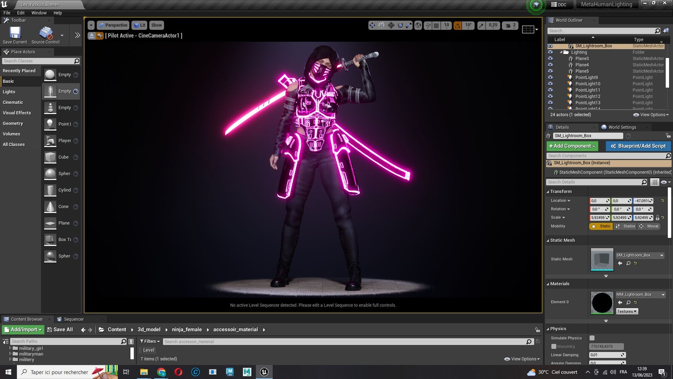Expand the toolbar overflow chevron
The height and width of the screenshot is (379, 673).
coord(77,35)
